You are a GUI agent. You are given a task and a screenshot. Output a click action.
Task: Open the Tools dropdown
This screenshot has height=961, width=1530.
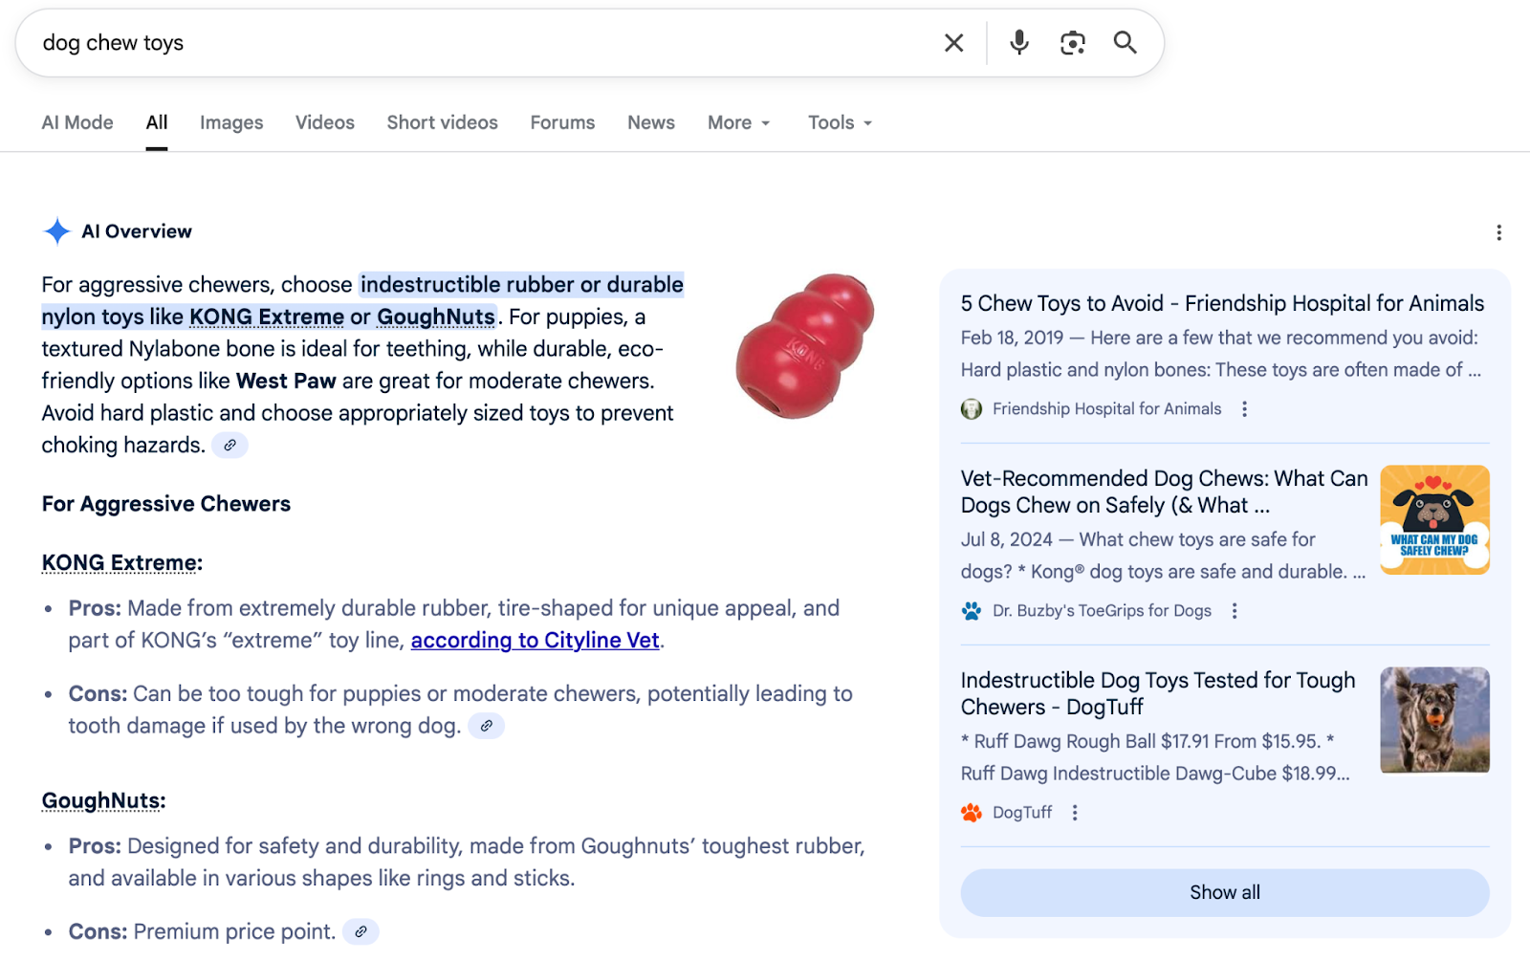tap(838, 122)
